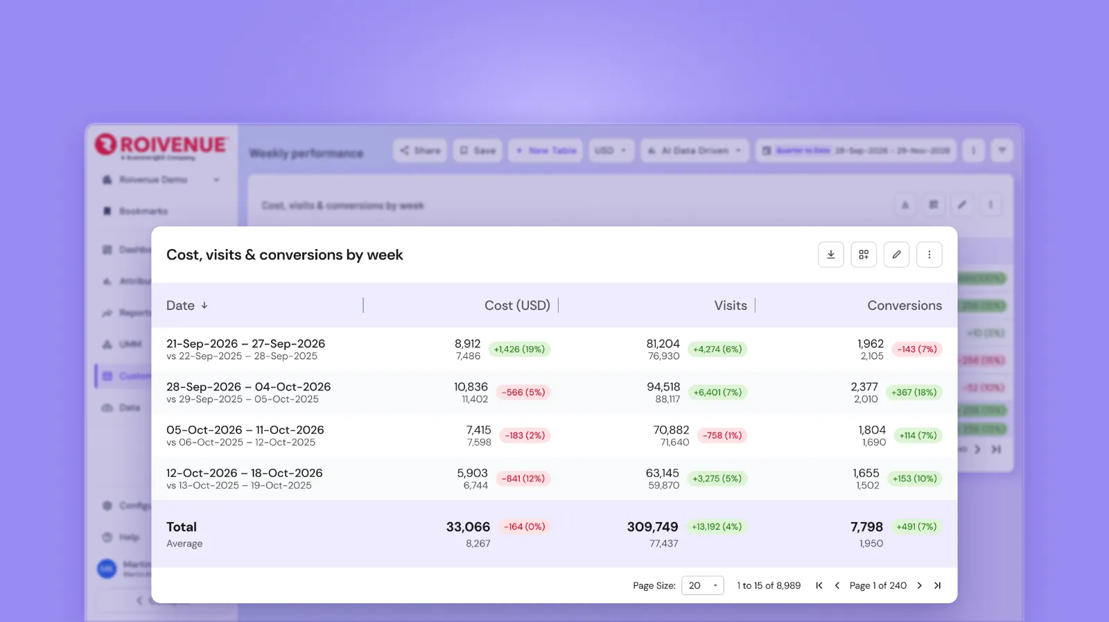Open the AI Data Driven model dropdown
Viewport: 1109px width, 622px height.
point(695,150)
